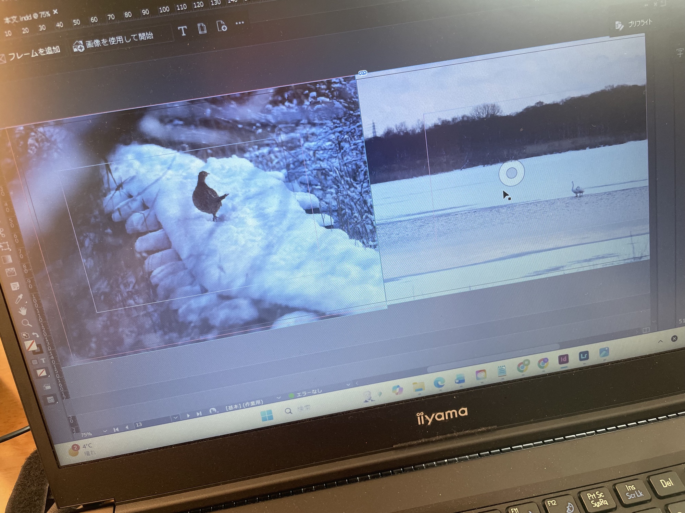685x513 pixels.
Task: Select the Free Transform tool
Action: tap(4, 246)
